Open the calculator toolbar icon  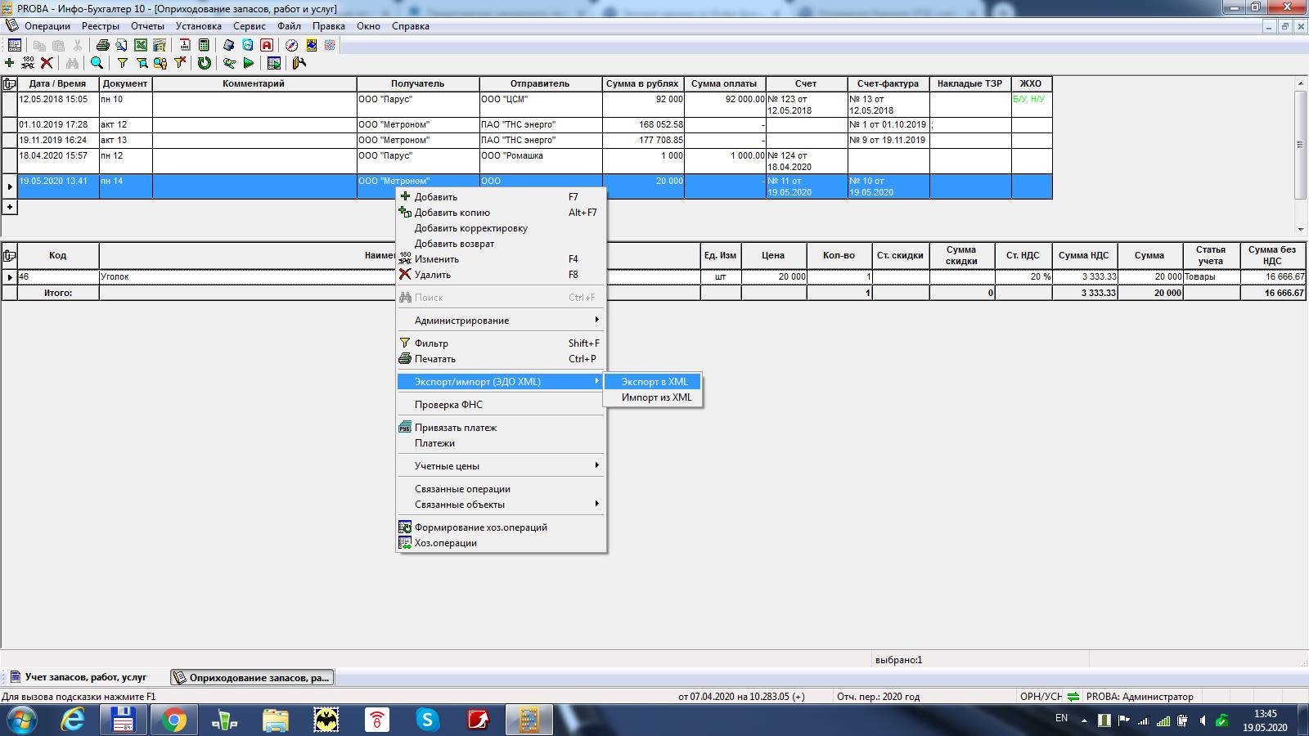[x=204, y=46]
